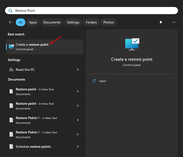The image size is (183, 157).
Task: Click the Open external link icon
Action: (94, 81)
